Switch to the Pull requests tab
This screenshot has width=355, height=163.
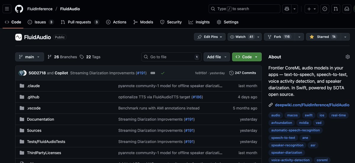[80, 22]
